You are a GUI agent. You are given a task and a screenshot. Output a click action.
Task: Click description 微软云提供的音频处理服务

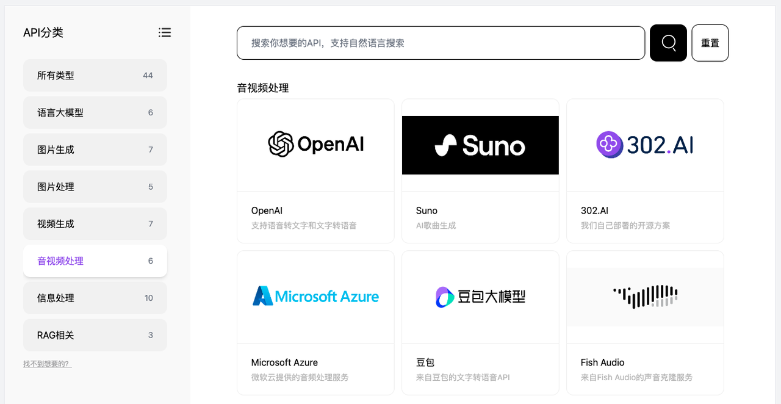point(300,378)
